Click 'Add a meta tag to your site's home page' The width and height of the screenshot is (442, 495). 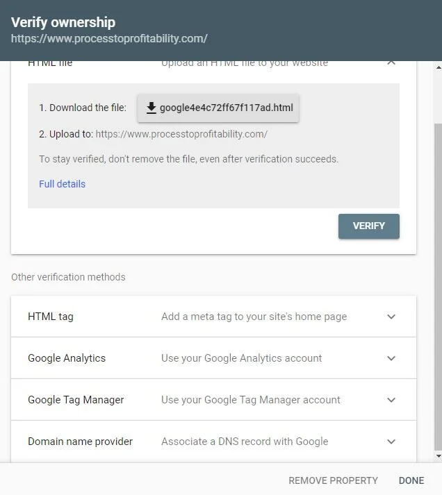pyautogui.click(x=254, y=317)
